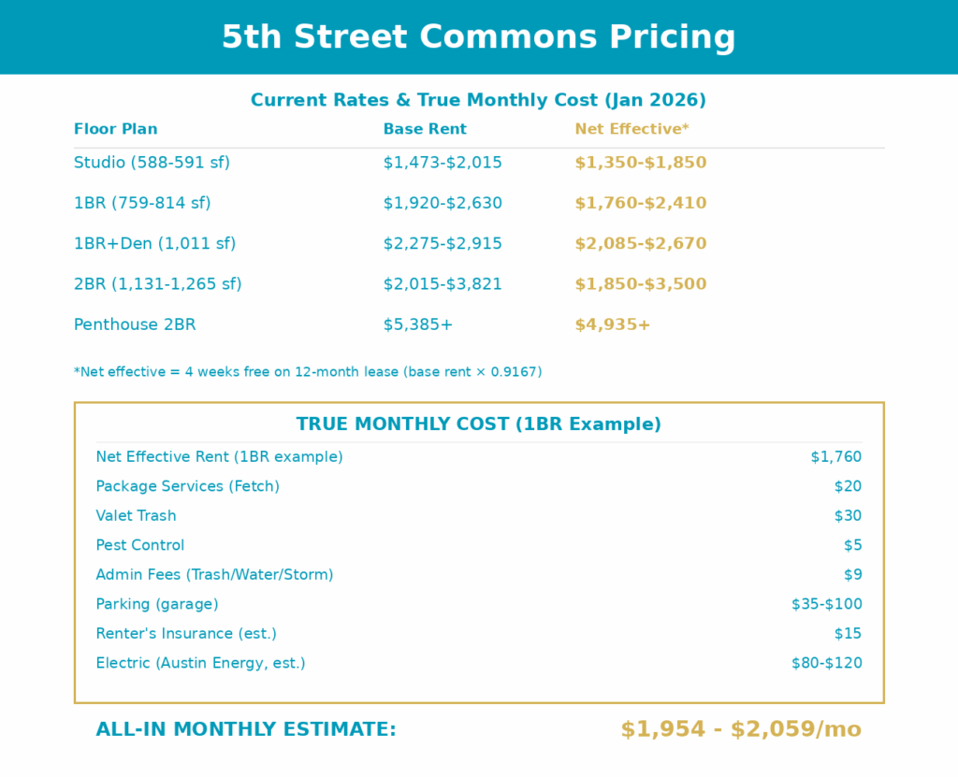This screenshot has width=958, height=777.
Task: Select the "Floor Plan" column header
Action: pos(116,129)
